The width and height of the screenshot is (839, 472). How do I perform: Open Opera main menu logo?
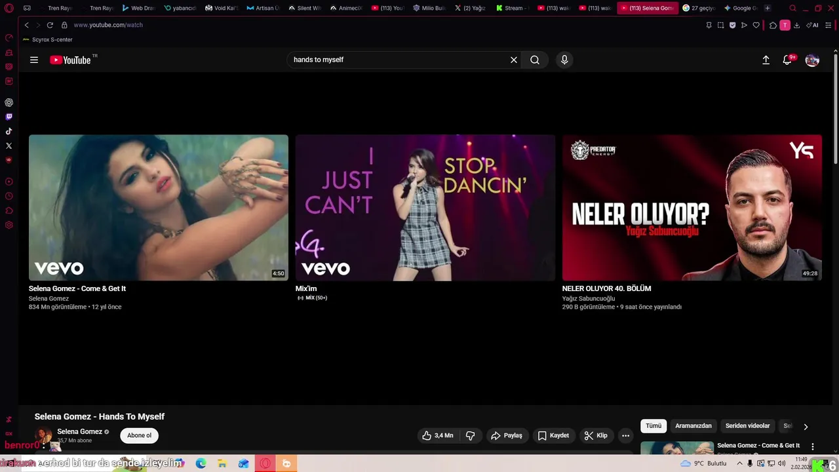click(9, 8)
